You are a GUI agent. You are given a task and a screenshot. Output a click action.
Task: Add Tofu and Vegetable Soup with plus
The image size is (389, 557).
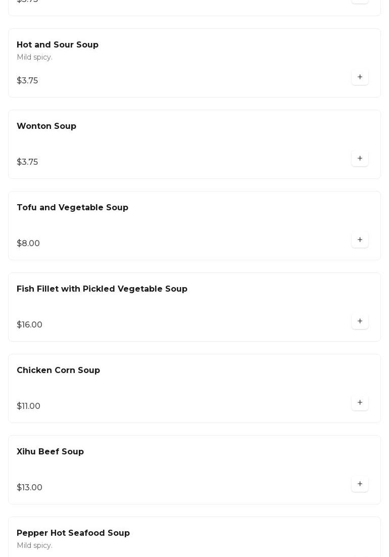pos(360,240)
